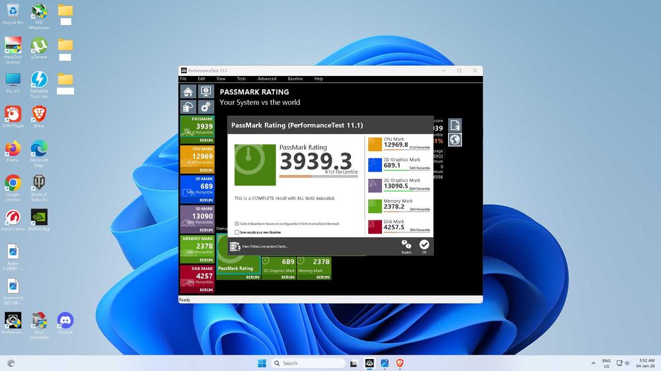Click the 3D Graphics Mark 13090.5 value
This screenshot has height=371, width=661.
coord(395,186)
